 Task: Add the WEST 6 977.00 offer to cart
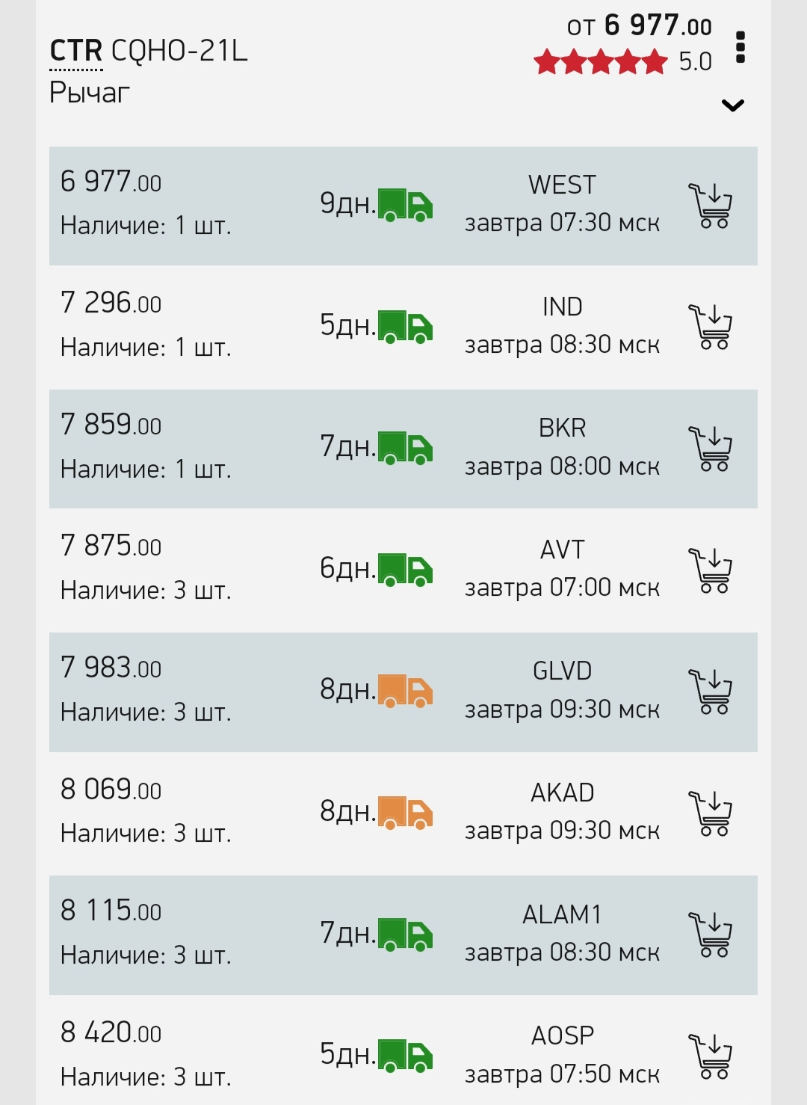tap(710, 206)
